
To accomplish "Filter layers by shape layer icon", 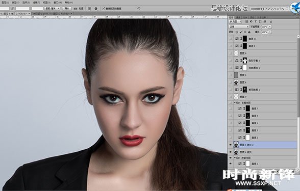I will coord(260,21).
